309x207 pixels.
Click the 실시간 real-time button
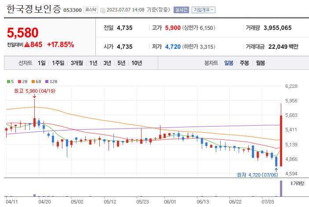tap(181, 10)
